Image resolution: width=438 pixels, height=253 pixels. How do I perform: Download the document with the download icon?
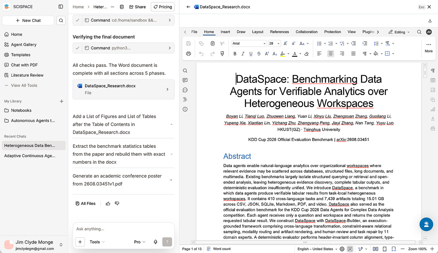click(x=430, y=21)
